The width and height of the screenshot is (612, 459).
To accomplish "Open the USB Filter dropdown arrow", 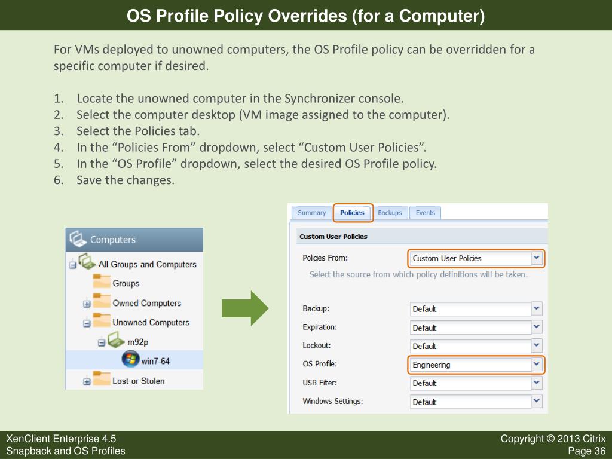I will pos(537,382).
